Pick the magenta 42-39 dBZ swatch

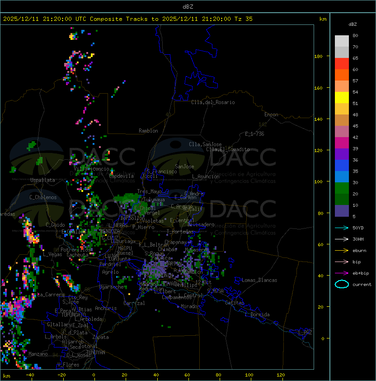[342, 143]
